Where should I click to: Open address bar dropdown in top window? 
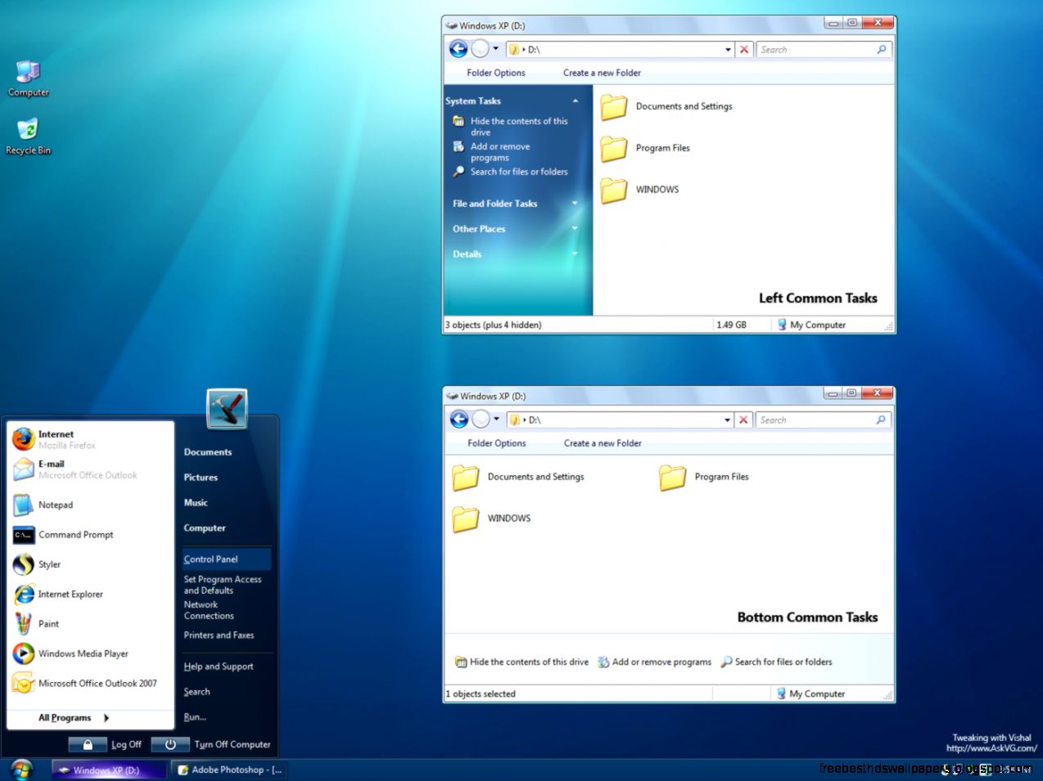point(728,50)
